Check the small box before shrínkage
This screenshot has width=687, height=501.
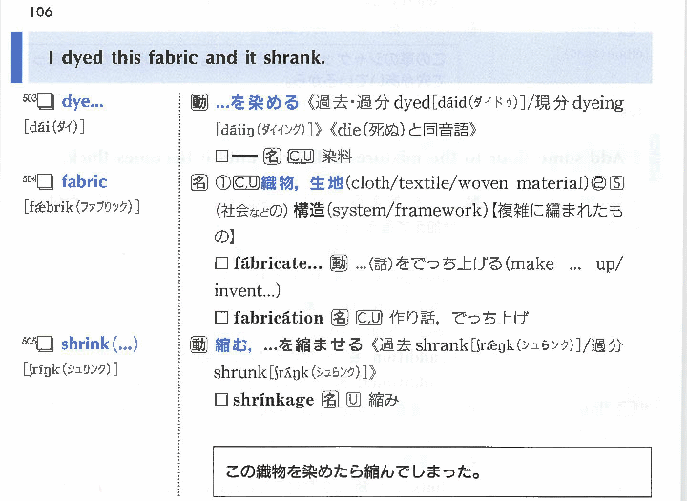point(221,400)
